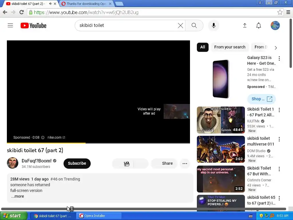The image size is (293, 220).
Task: Open the nike.com ad link
Action: [x=56, y=137]
